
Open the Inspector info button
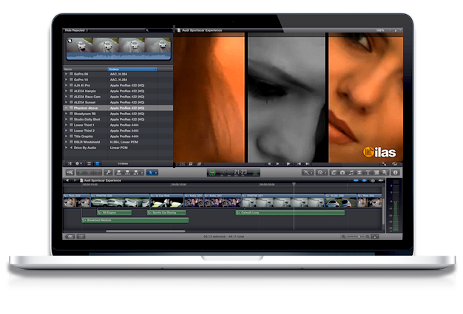(396, 172)
